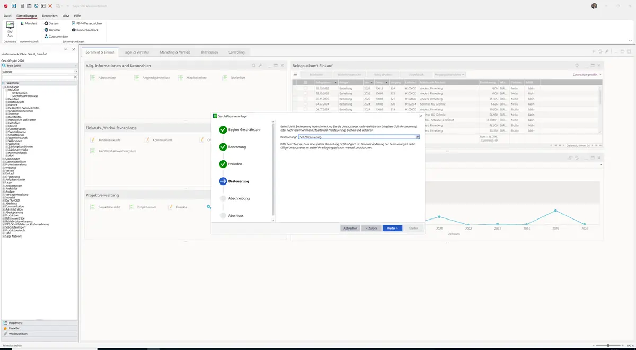Select the Einstellungen item under Mandant in tree
The height and width of the screenshot is (350, 636).
pyautogui.click(x=19, y=93)
